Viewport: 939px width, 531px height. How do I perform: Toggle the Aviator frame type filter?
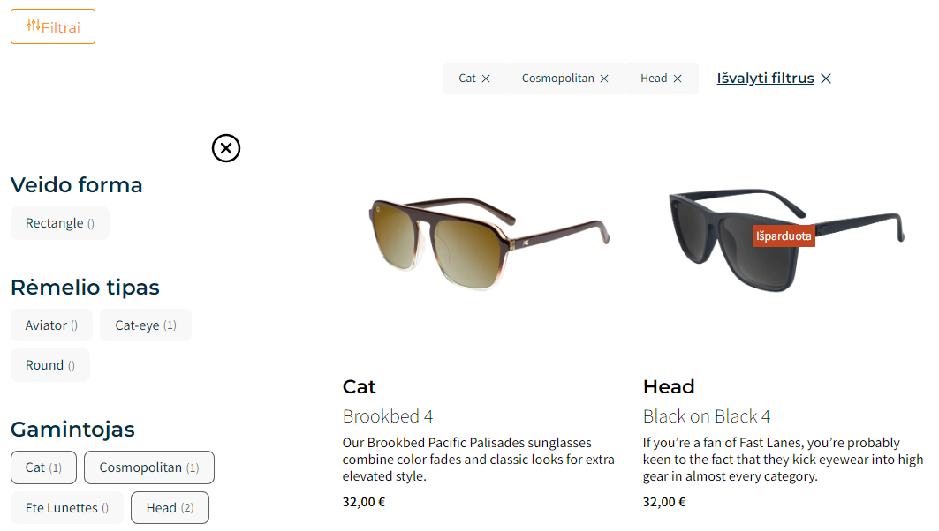pos(51,325)
